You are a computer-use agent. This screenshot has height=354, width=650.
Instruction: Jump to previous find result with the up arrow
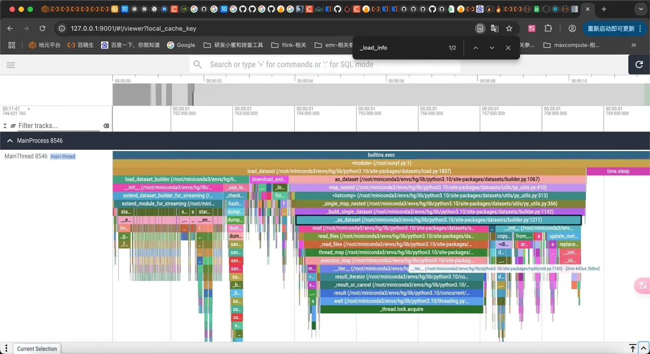click(475, 48)
